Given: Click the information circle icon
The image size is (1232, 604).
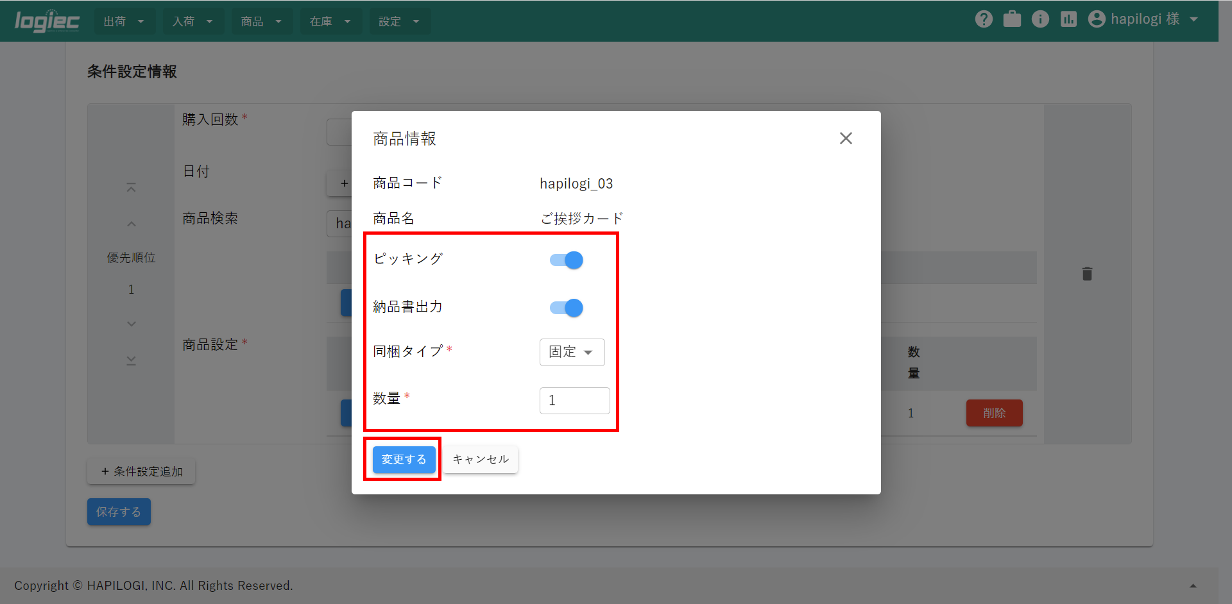Looking at the screenshot, I should 1040,19.
